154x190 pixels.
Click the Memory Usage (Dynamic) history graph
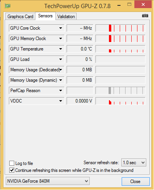121,80
